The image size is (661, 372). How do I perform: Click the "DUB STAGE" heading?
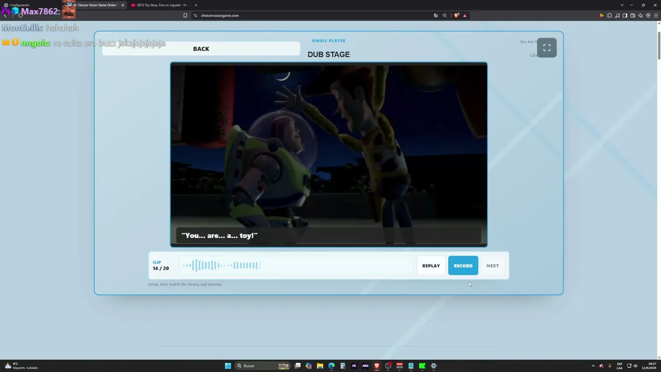pyautogui.click(x=328, y=54)
